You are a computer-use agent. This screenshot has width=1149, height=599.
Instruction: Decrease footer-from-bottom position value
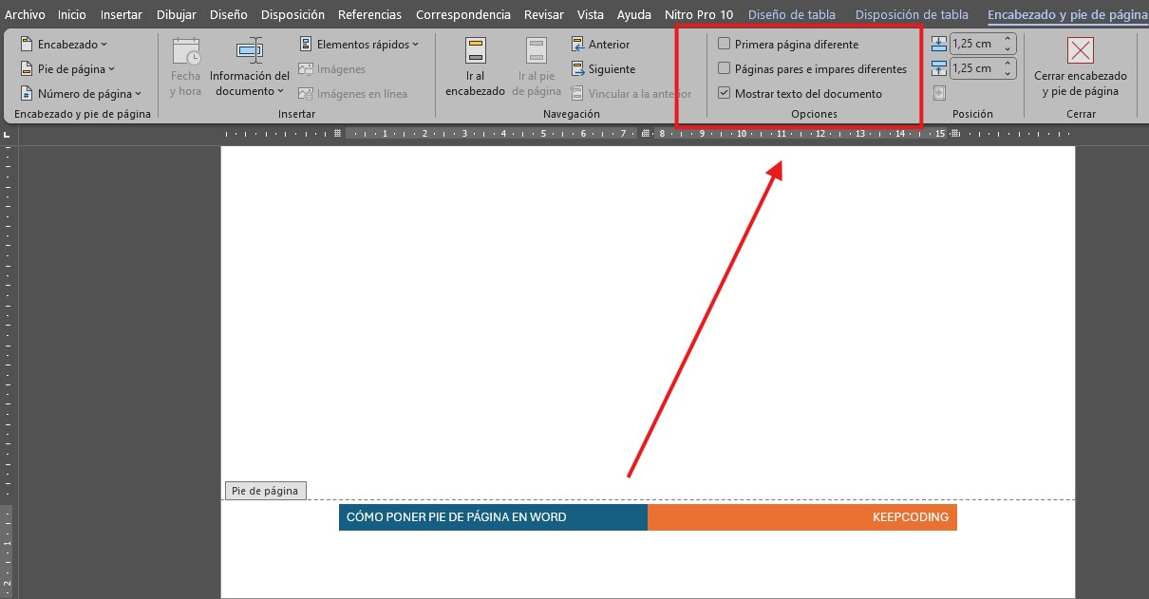[1008, 73]
